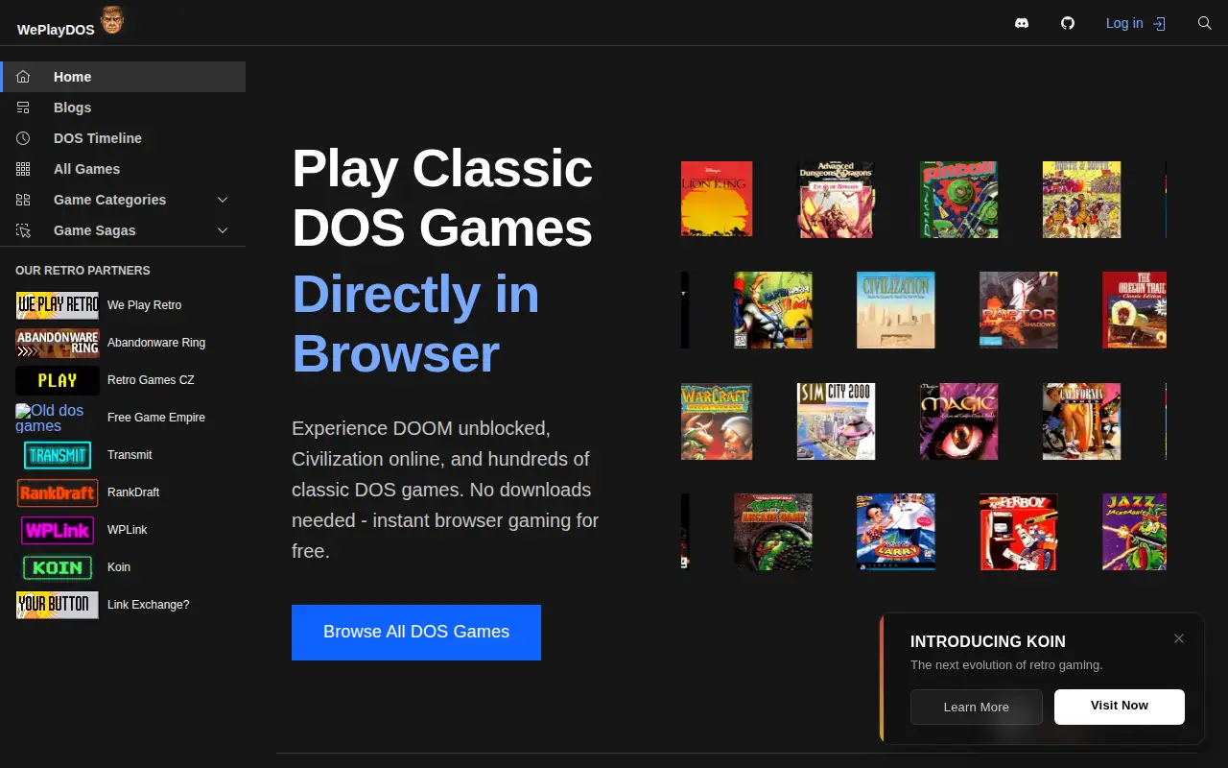The height and width of the screenshot is (768, 1228).
Task: Go to All Games in sidebar
Action: click(x=123, y=169)
